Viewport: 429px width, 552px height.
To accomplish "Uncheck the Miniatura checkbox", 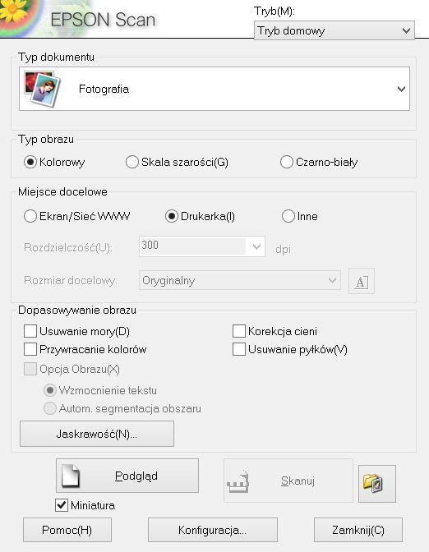I will tap(62, 505).
